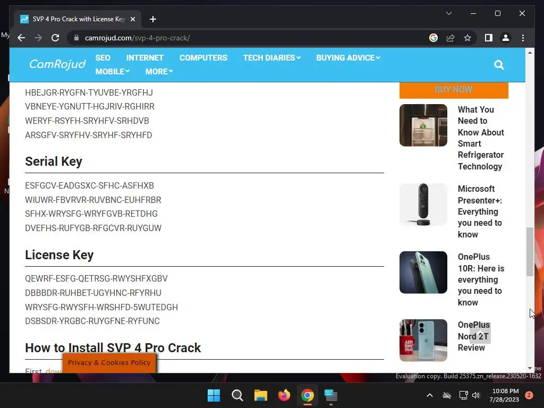The height and width of the screenshot is (408, 544).
Task: Launch File Explorer from taskbar
Action: (260, 395)
